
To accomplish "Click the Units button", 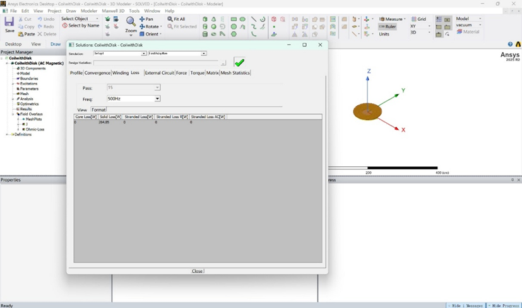I will [384, 34].
